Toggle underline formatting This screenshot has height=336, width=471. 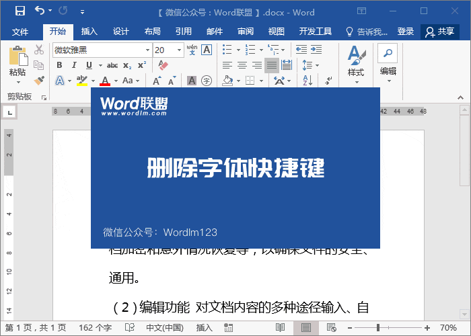[x=89, y=65]
